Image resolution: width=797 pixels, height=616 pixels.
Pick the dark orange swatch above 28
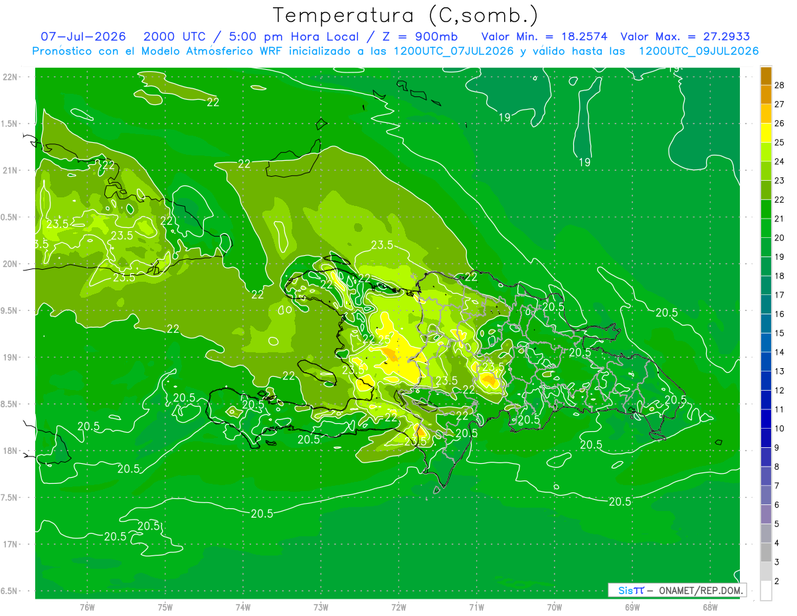pyautogui.click(x=766, y=75)
